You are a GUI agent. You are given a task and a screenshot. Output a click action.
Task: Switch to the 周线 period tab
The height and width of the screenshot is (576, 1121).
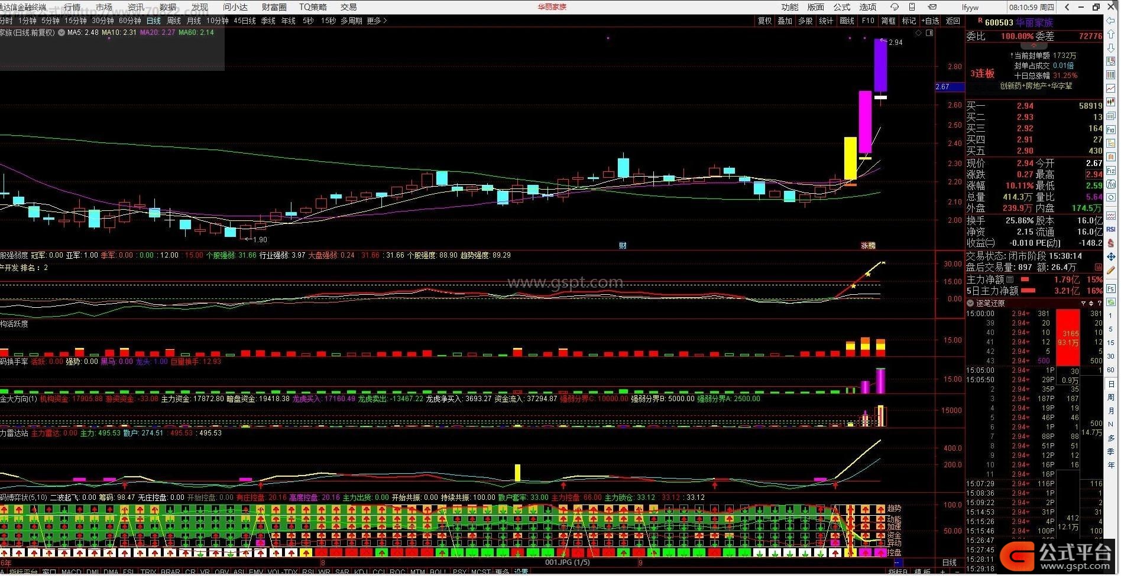click(x=174, y=21)
